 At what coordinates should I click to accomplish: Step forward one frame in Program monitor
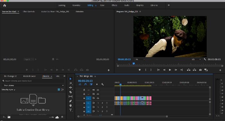(x=176, y=70)
